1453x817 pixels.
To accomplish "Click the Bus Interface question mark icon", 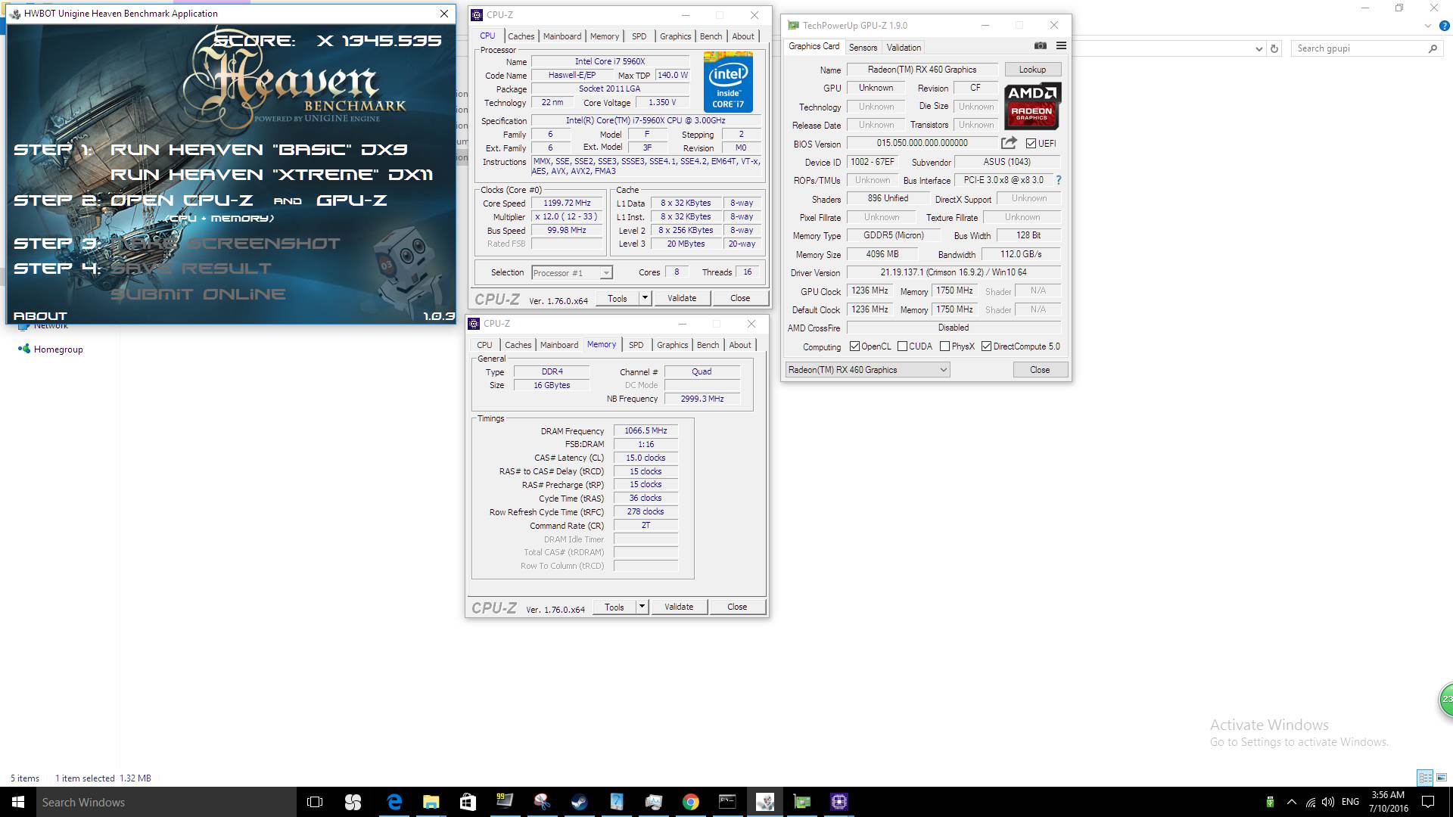I will (1058, 180).
